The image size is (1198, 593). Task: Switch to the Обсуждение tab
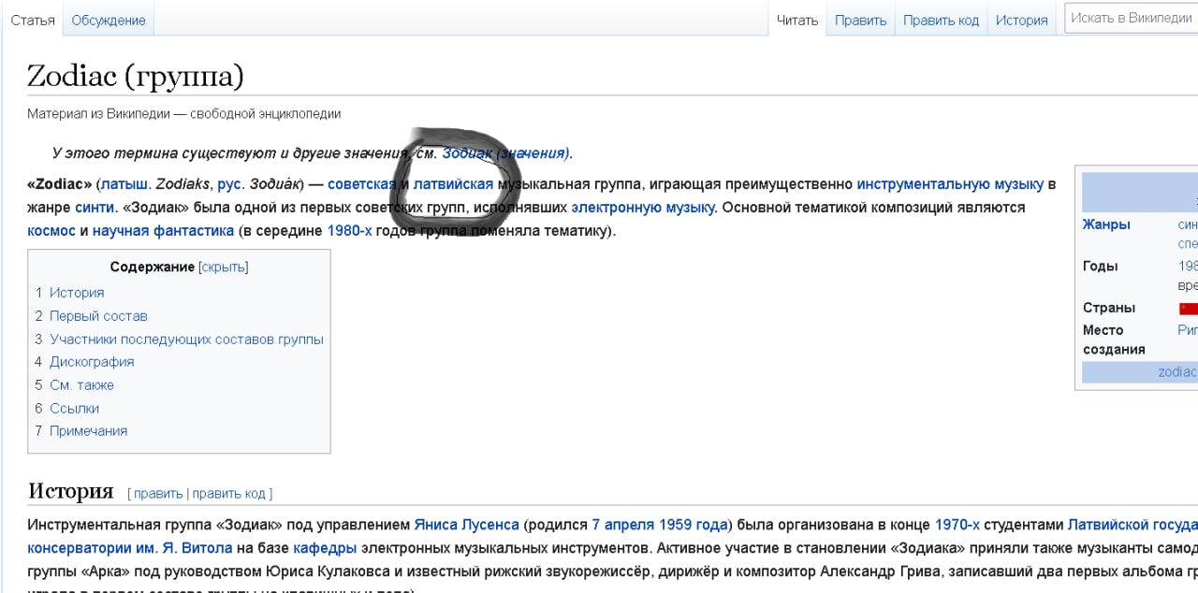pyautogui.click(x=109, y=20)
